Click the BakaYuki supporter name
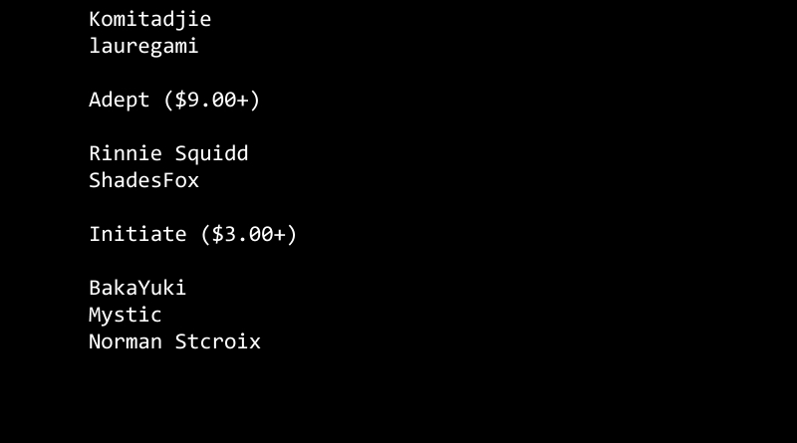 tap(137, 288)
